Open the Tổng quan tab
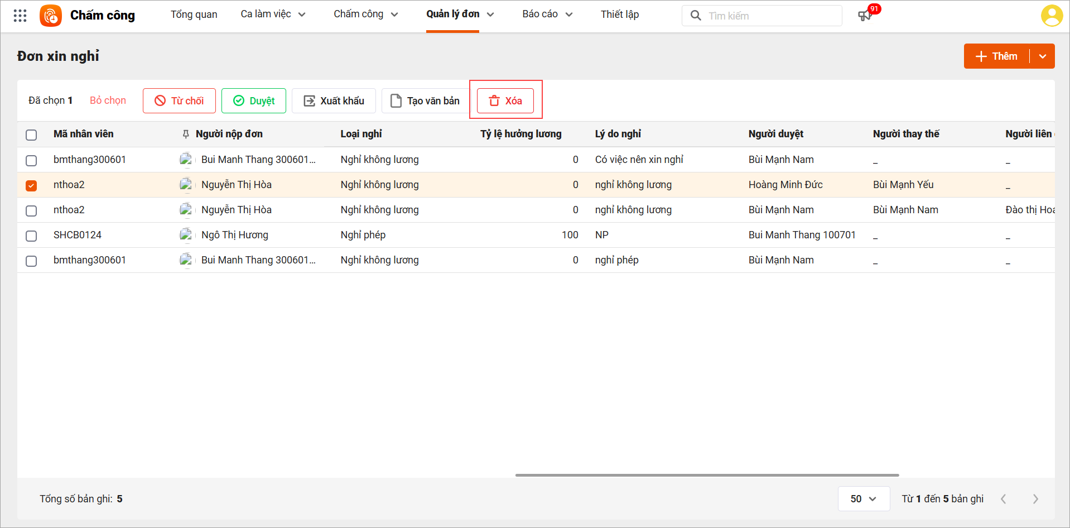 coord(194,15)
